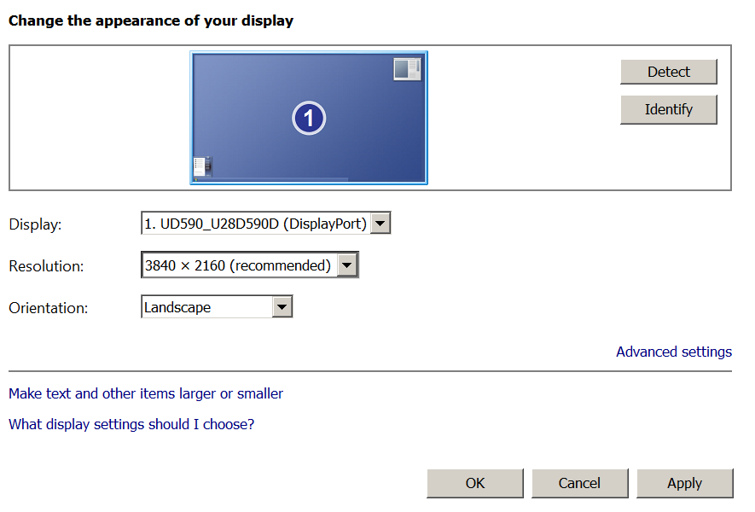This screenshot has width=755, height=512.
Task: Select the monitor 1 preview thumbnail
Action: coord(309,118)
